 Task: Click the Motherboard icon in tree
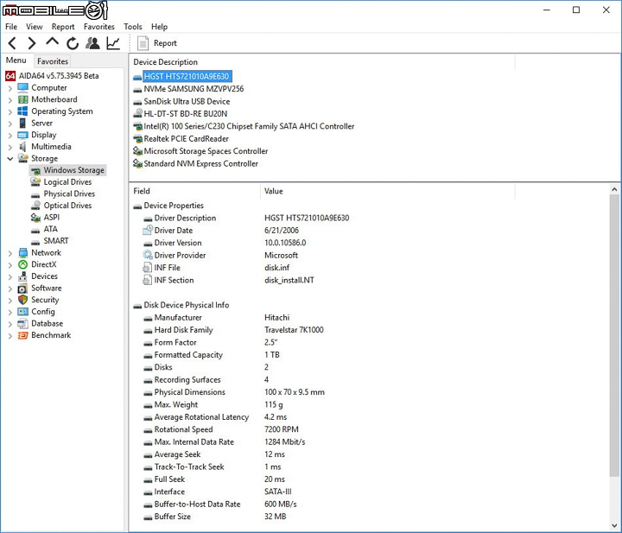click(23, 99)
